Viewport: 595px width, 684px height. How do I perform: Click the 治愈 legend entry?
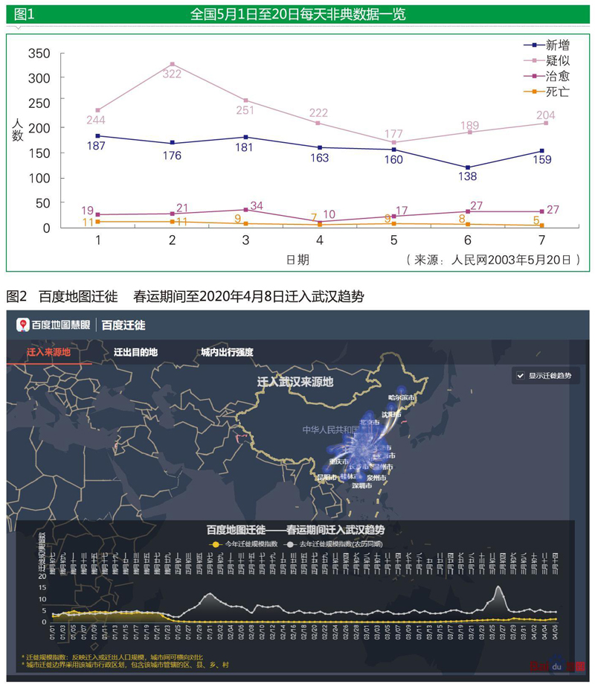[x=547, y=77]
